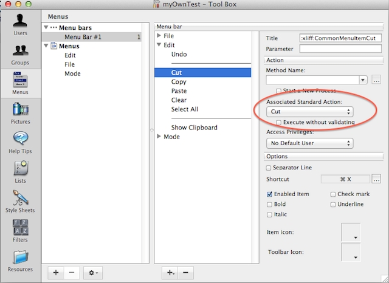
Task: Select the Show Clipboard menu item
Action: (x=194, y=128)
